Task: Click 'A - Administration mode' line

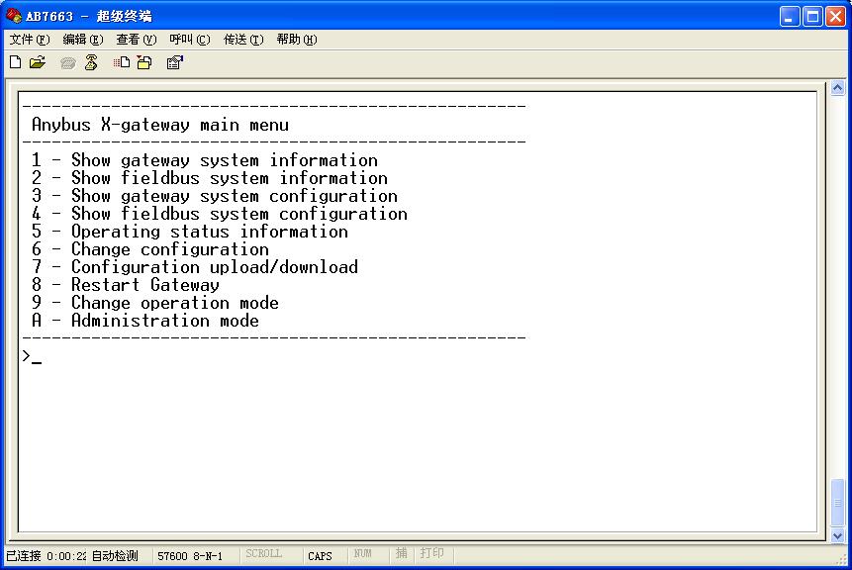Action: tap(145, 321)
